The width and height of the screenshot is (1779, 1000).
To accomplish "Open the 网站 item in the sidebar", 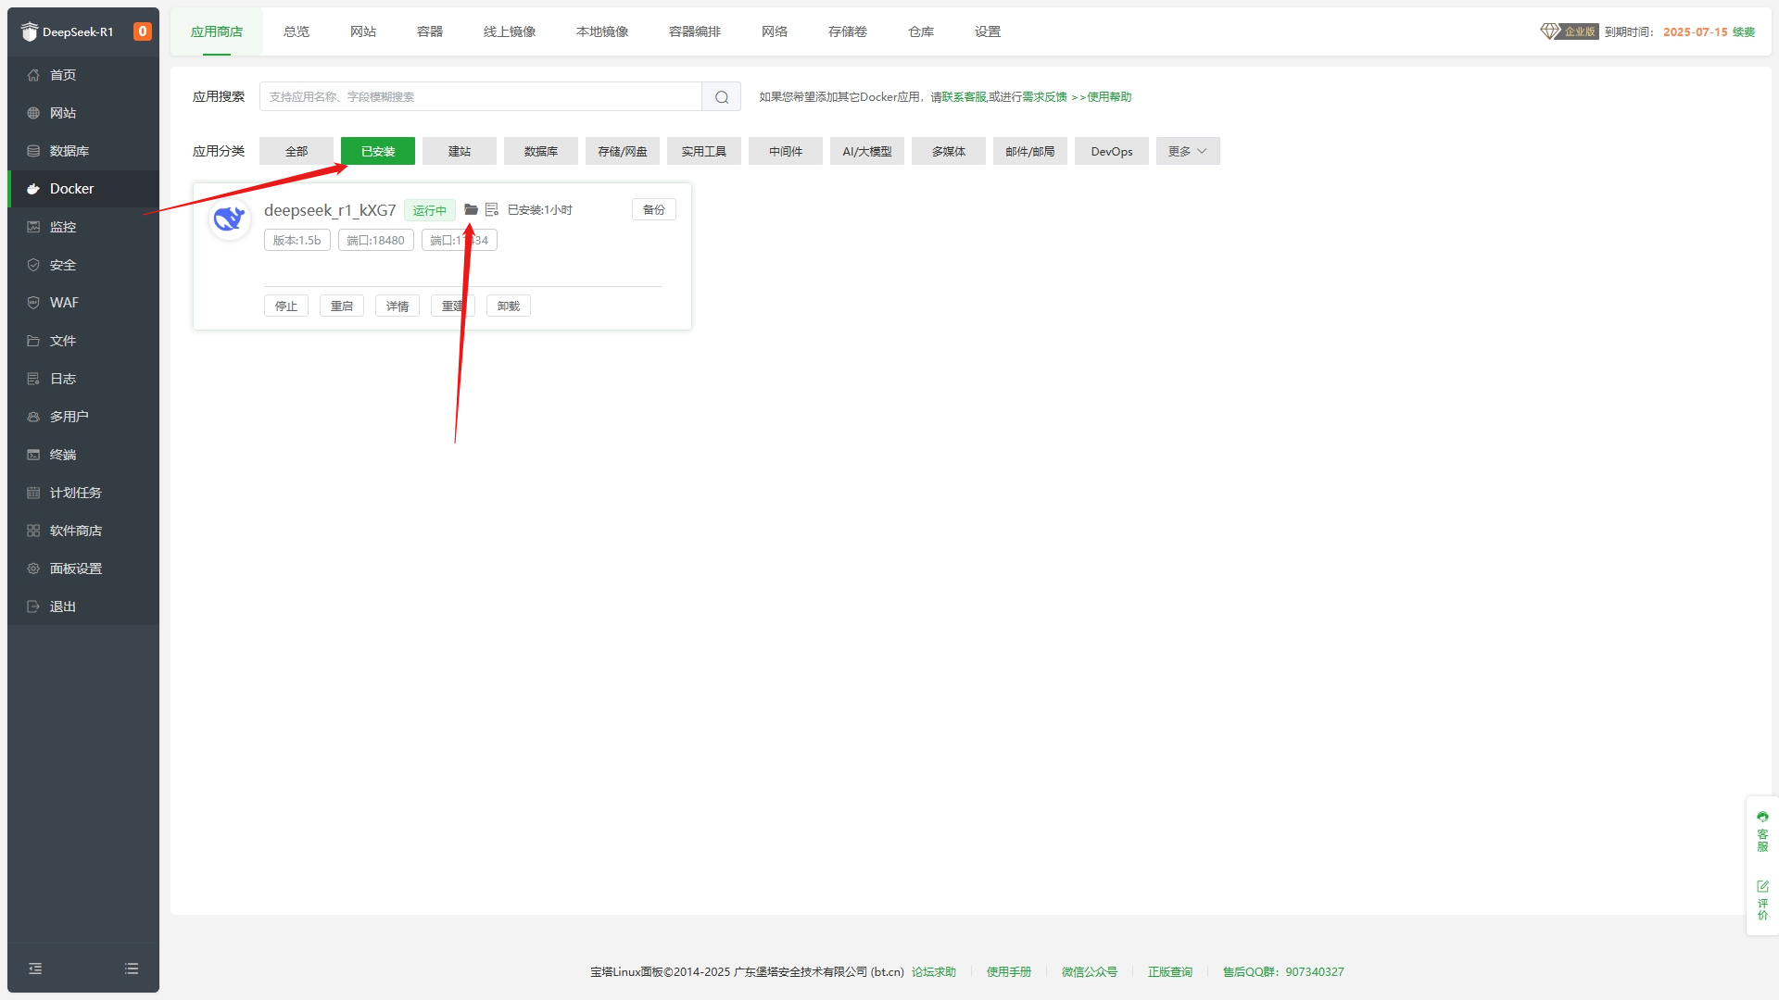I will click(83, 113).
